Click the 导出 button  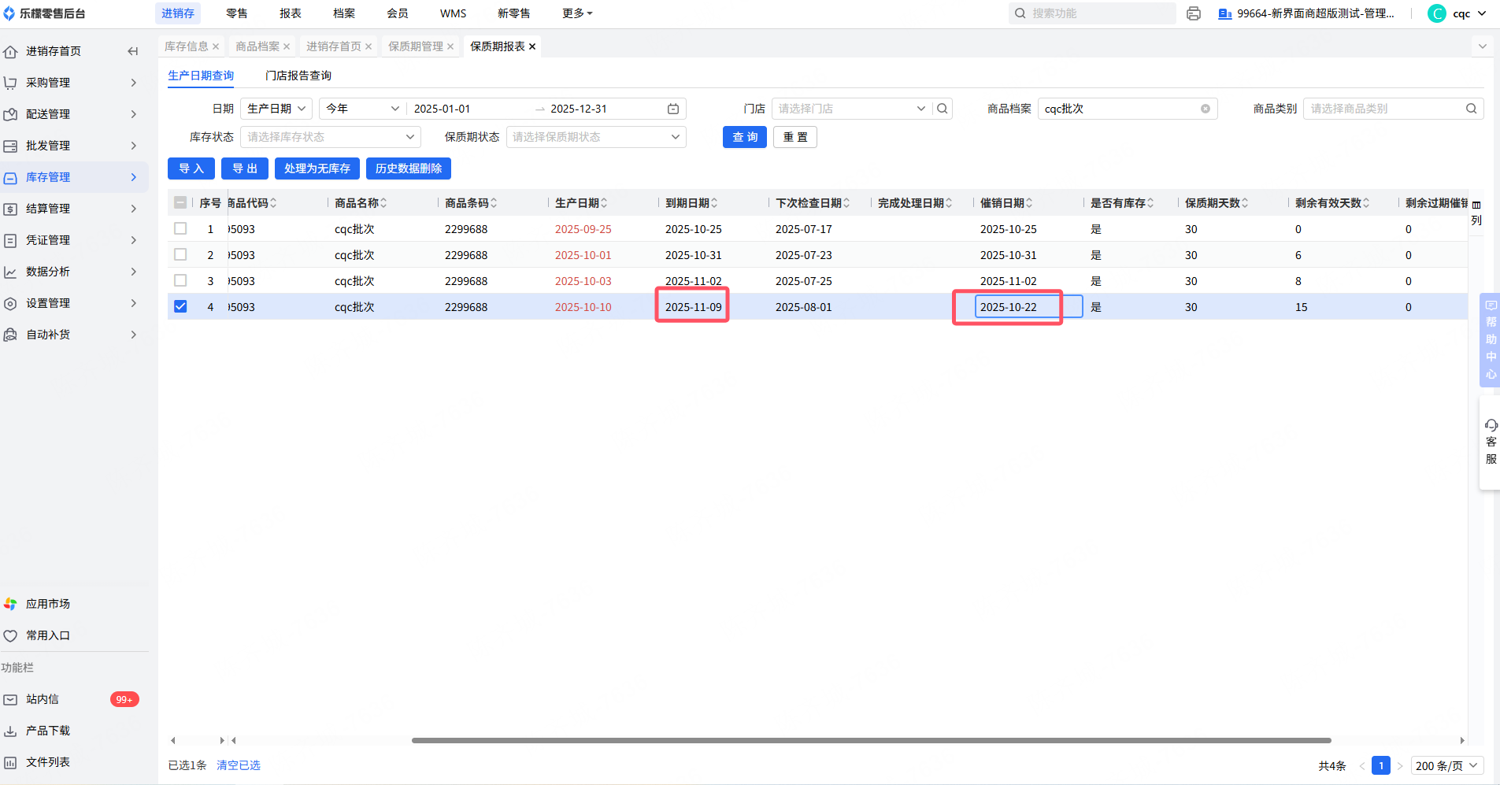(245, 168)
